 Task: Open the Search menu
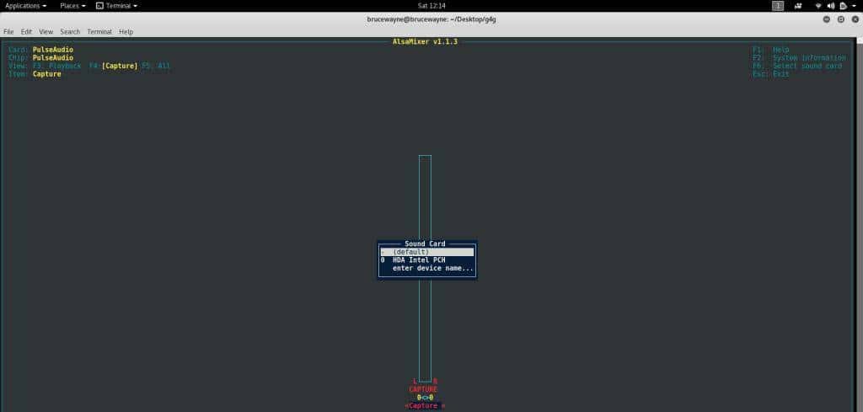coord(70,32)
